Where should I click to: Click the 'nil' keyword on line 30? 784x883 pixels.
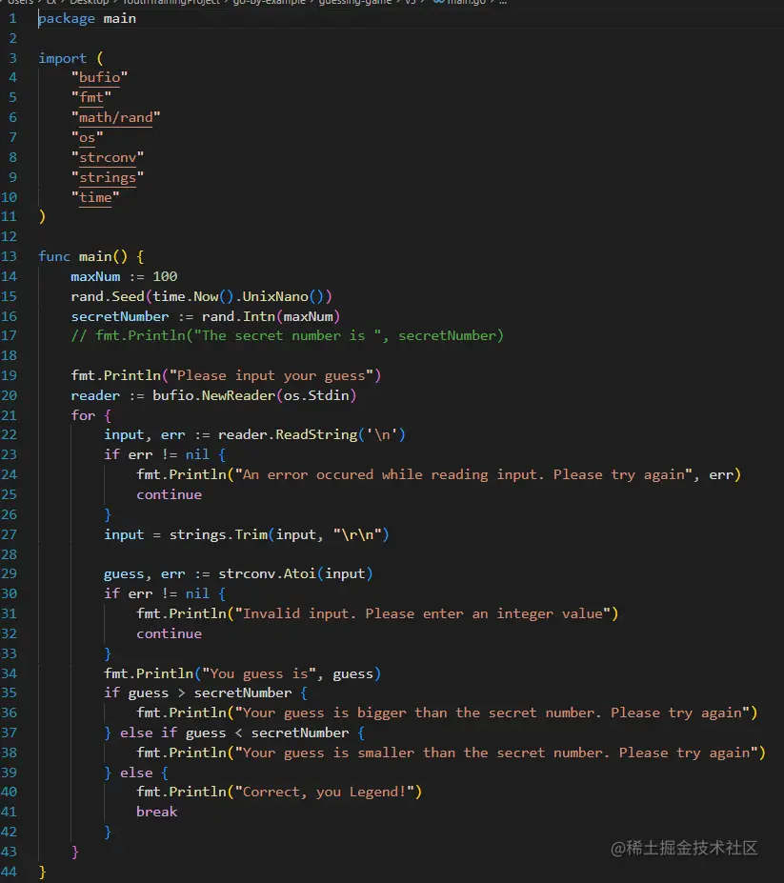point(197,593)
